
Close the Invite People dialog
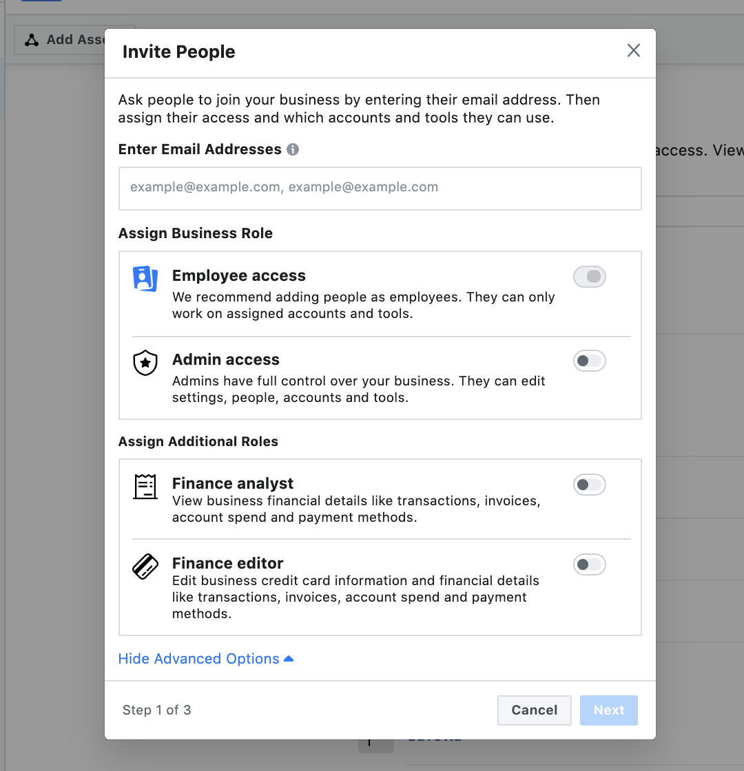tap(634, 50)
